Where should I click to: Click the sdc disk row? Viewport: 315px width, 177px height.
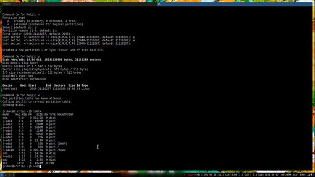29,160
